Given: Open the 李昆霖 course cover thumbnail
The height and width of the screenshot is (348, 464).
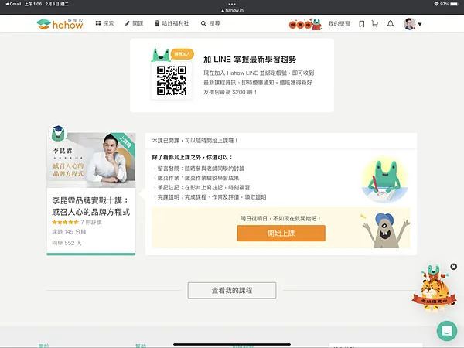Looking at the screenshot, I should (91, 160).
